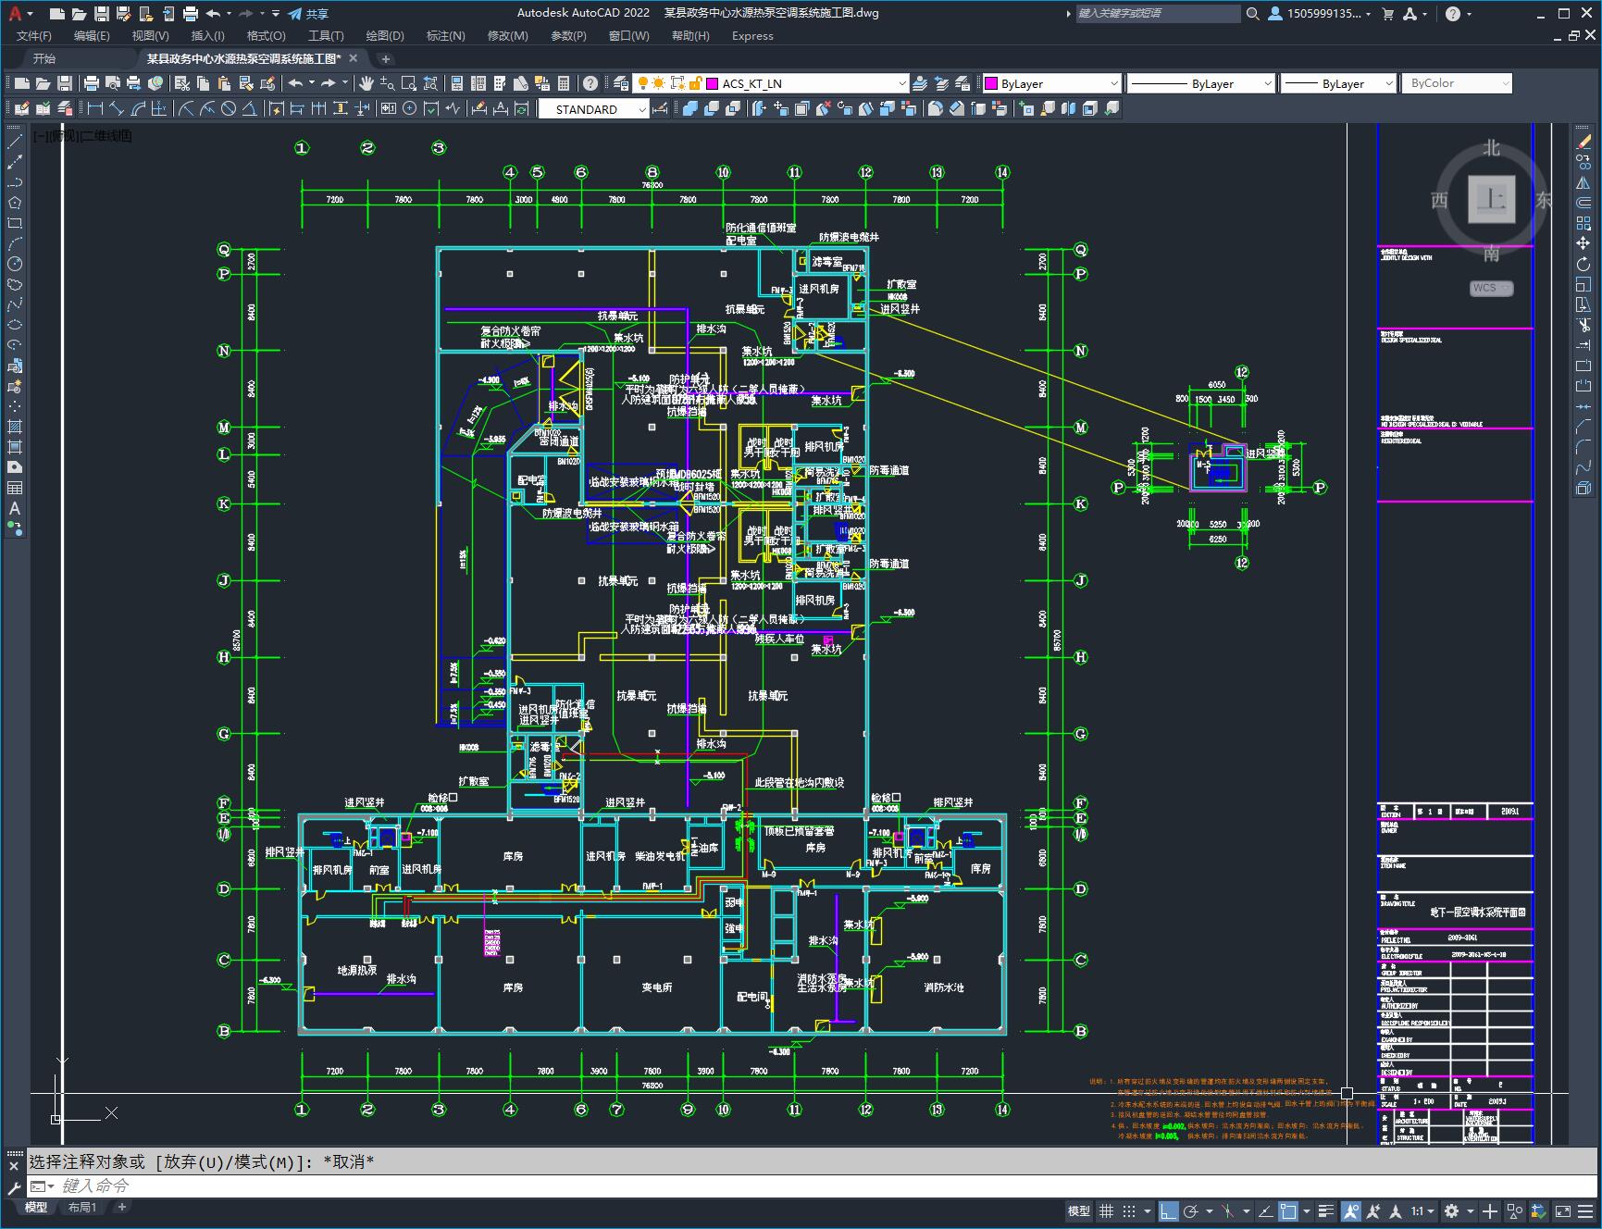The image size is (1602, 1229).
Task: Open the STANDARD dimension style dropdown
Action: (x=594, y=109)
